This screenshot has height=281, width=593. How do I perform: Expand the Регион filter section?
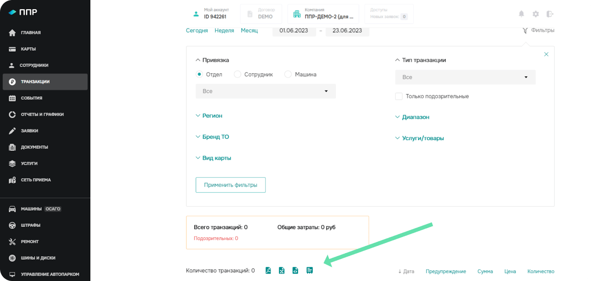212,116
